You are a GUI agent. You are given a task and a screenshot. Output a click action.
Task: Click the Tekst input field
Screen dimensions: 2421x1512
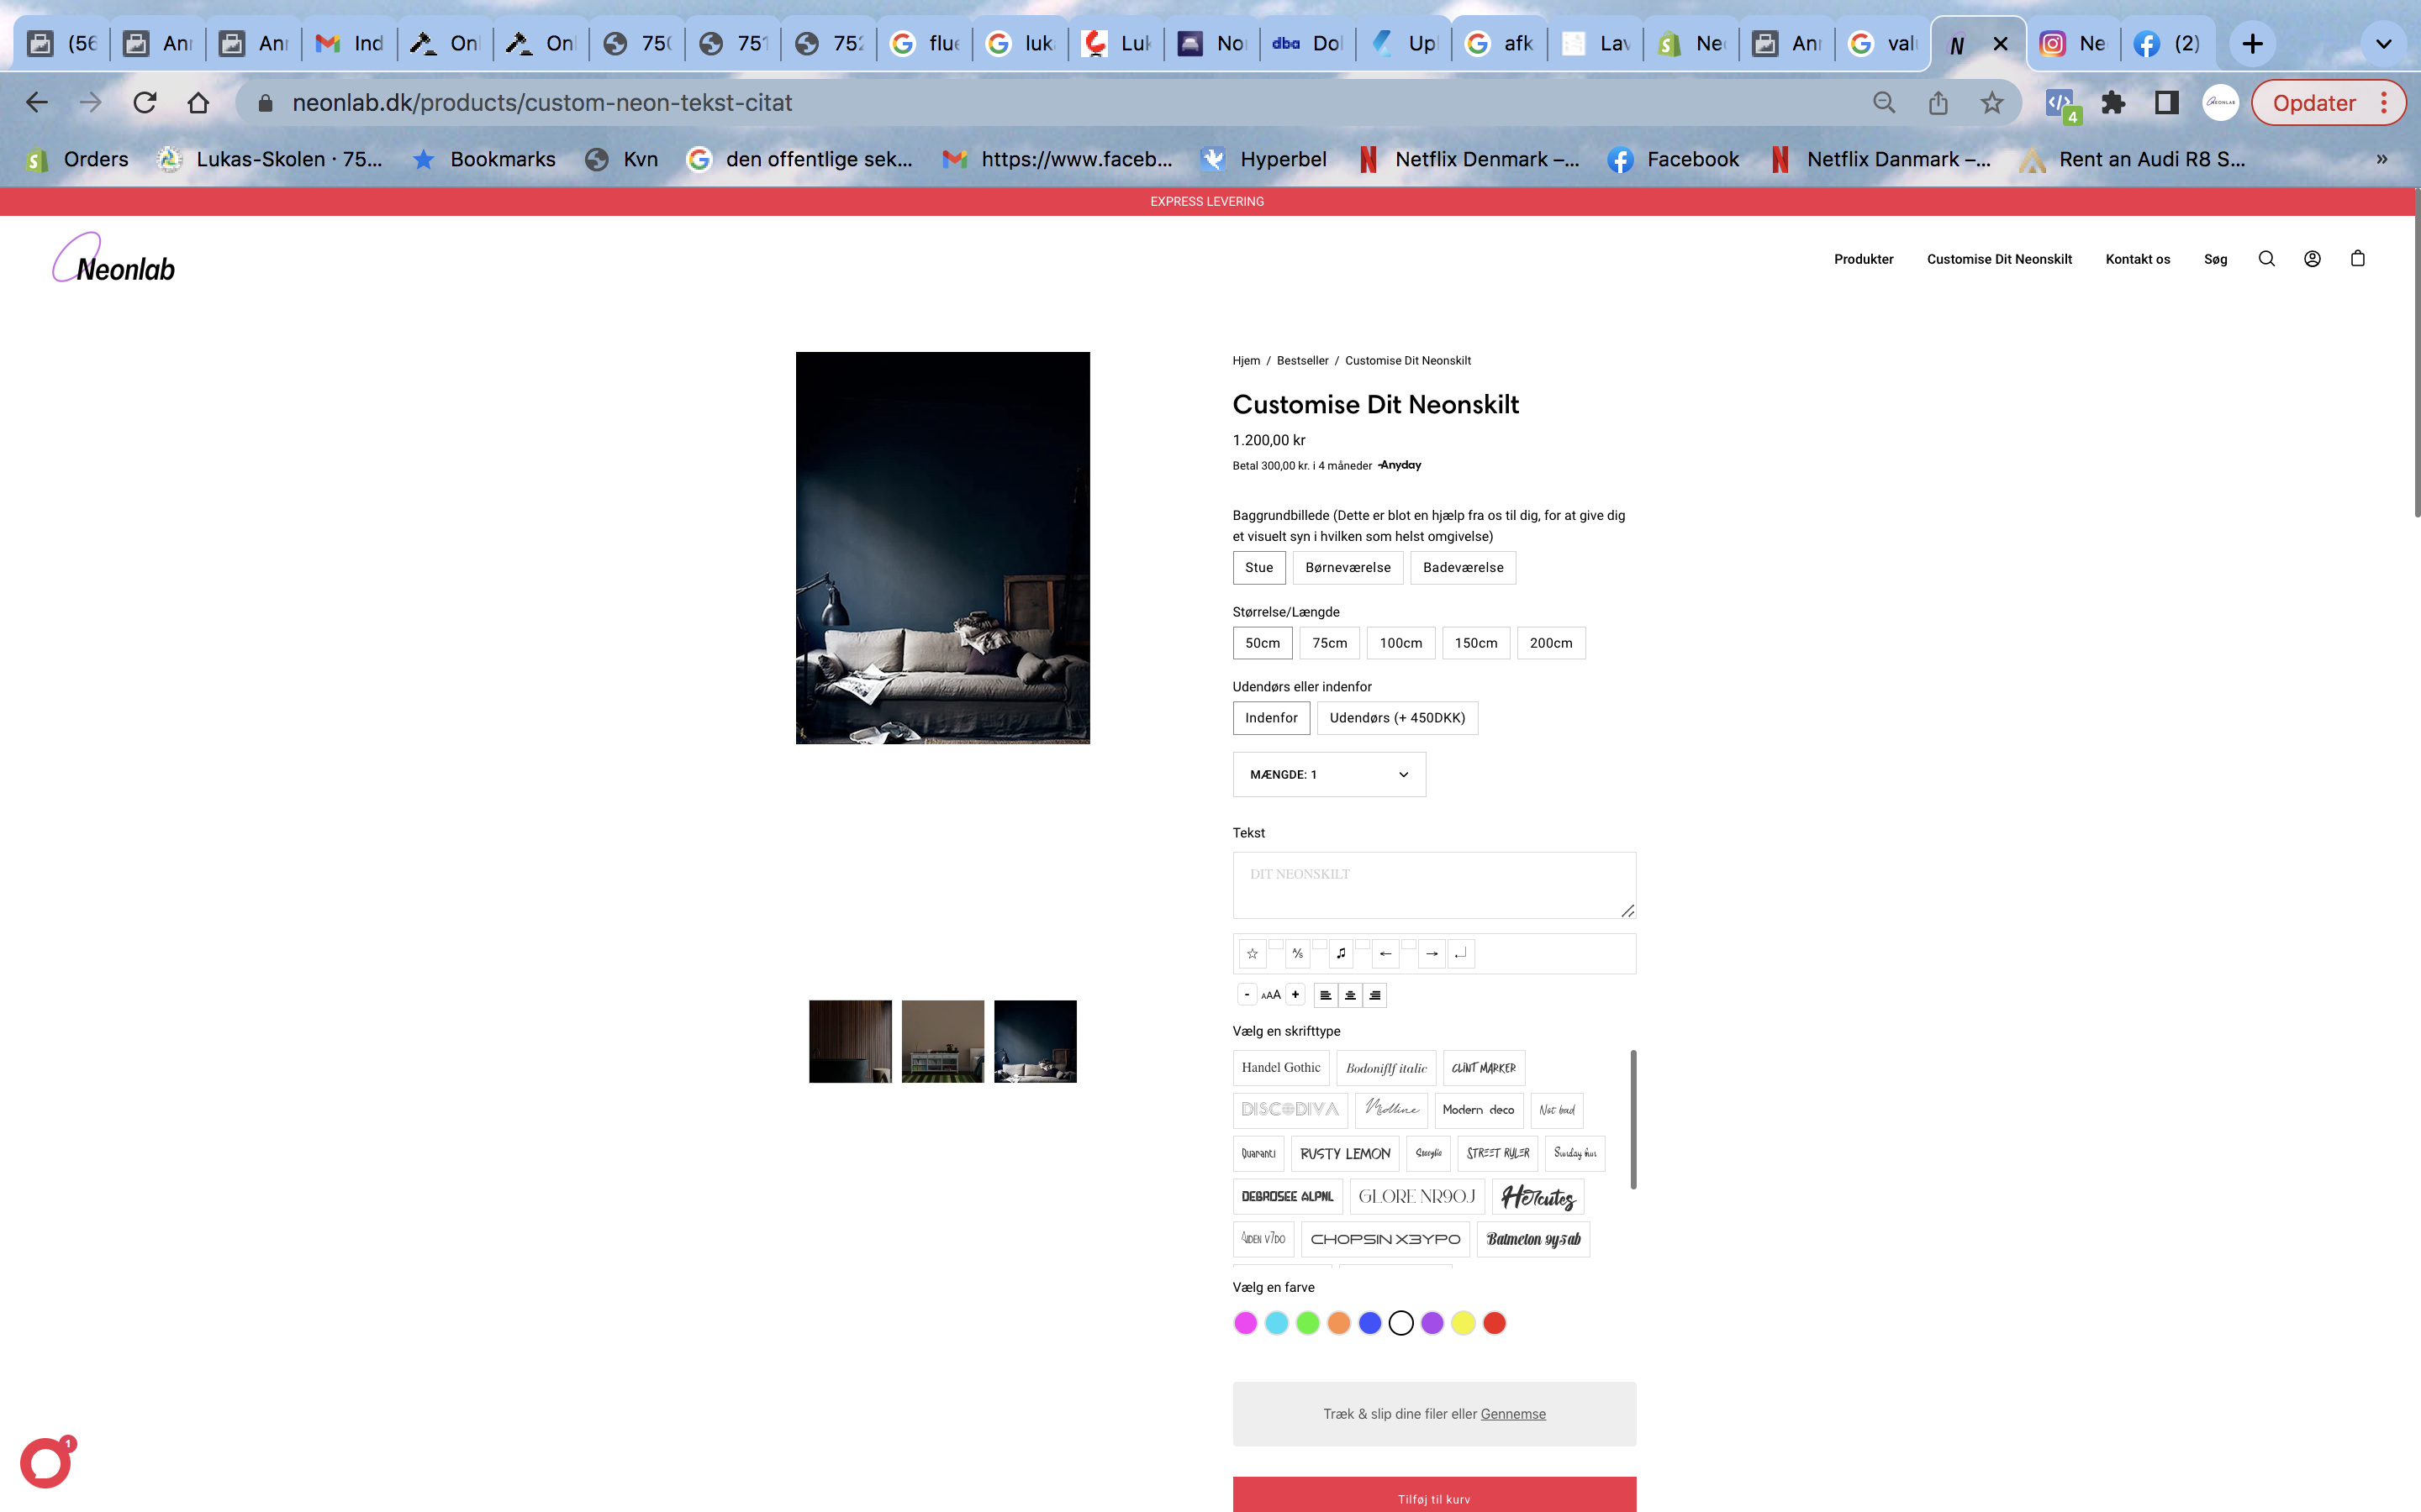click(x=1433, y=885)
